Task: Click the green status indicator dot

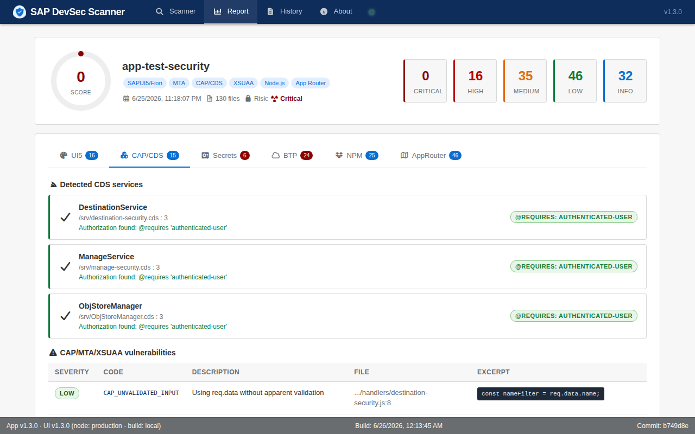Action: 371,12
